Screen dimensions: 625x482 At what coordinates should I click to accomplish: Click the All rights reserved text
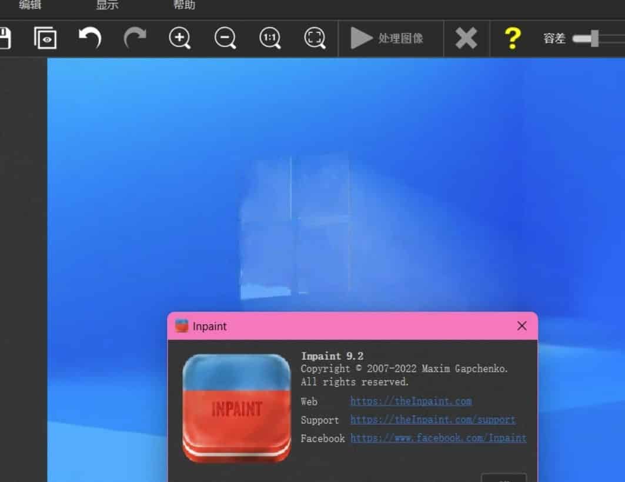[355, 382]
